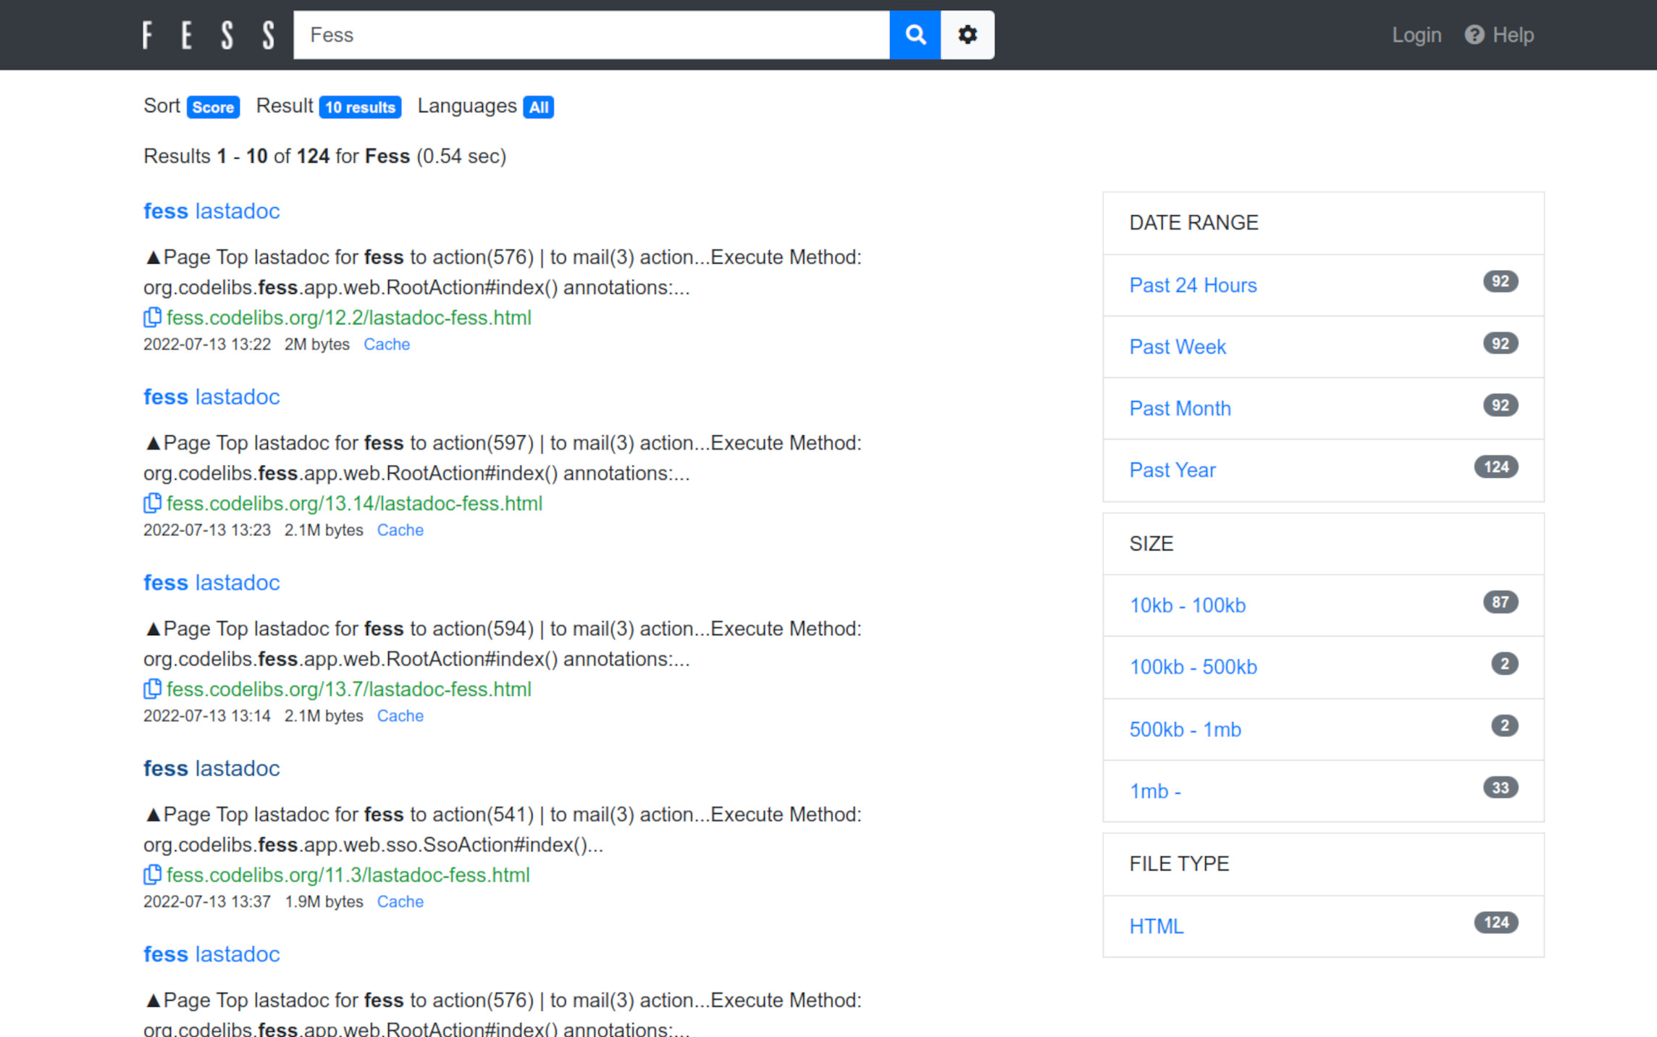Open the settings gear icon
This screenshot has width=1657, height=1037.
point(967,33)
